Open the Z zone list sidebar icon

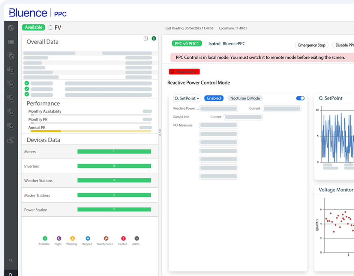point(10,70)
